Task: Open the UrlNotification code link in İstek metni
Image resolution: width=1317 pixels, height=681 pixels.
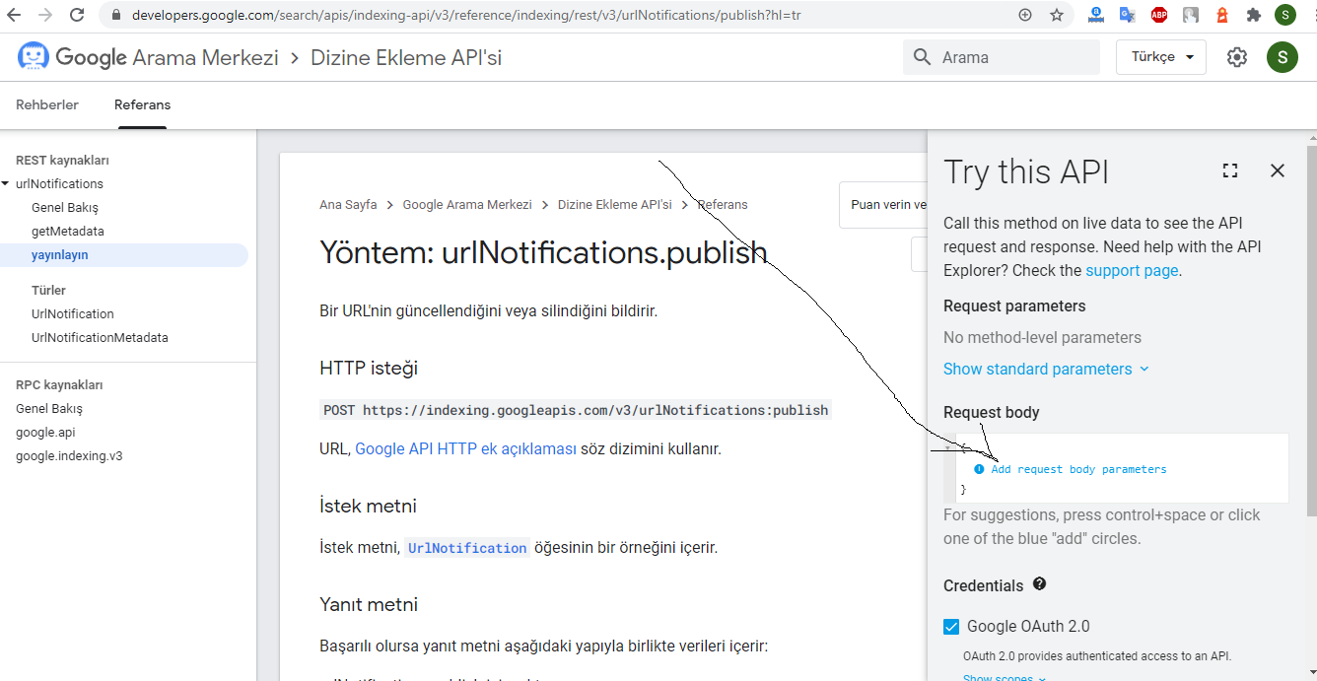Action: pyautogui.click(x=467, y=548)
